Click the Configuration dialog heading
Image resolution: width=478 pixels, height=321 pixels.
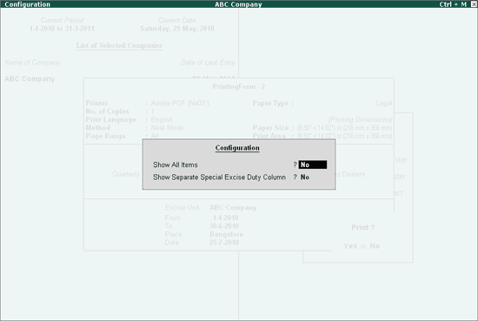click(237, 148)
